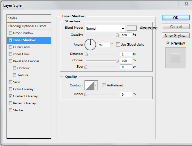This screenshot has height=146, width=192.
Task: Select Blending Options: Custom row
Action: 29,26
